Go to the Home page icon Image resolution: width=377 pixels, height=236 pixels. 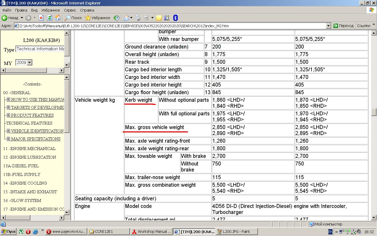click(58, 18)
